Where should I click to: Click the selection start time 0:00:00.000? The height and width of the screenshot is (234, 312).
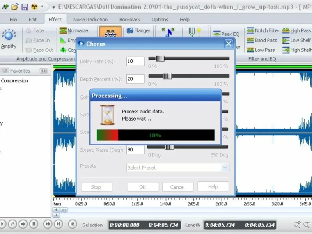tap(124, 225)
